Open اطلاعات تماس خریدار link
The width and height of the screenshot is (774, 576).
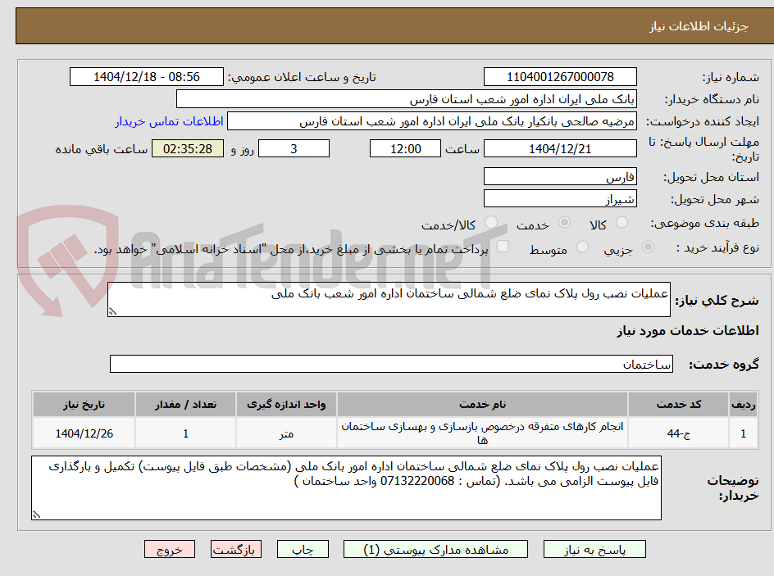169,121
